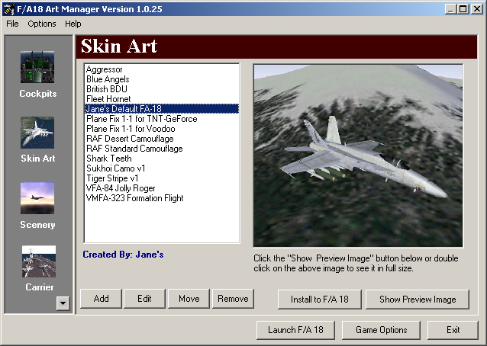Click the Edit skin button
This screenshot has height=346, width=487.
point(144,299)
